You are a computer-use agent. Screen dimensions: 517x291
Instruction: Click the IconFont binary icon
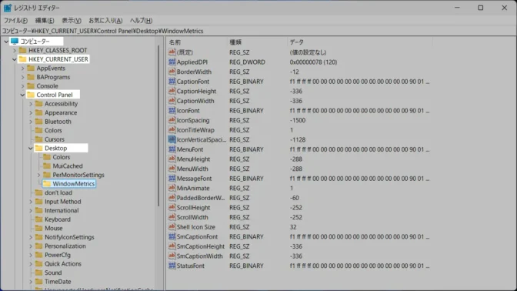pyautogui.click(x=172, y=110)
